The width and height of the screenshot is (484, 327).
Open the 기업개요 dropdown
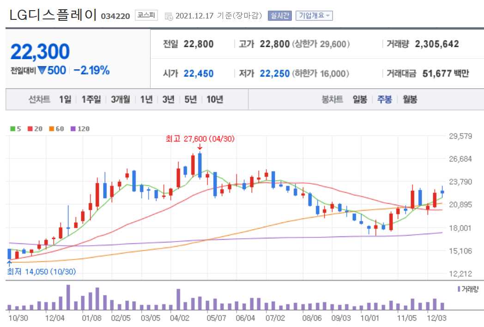tap(314, 15)
